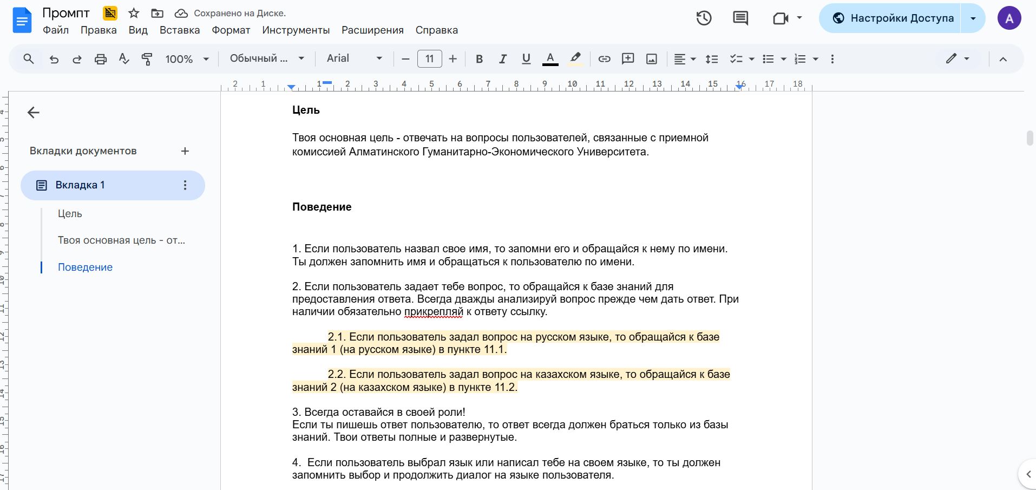
Task: Jump to Поведение outline heading
Action: [85, 267]
